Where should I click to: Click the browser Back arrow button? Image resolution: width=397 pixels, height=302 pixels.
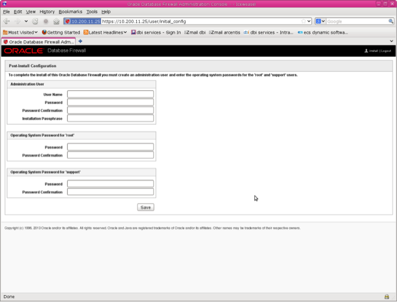pyautogui.click(x=7, y=21)
